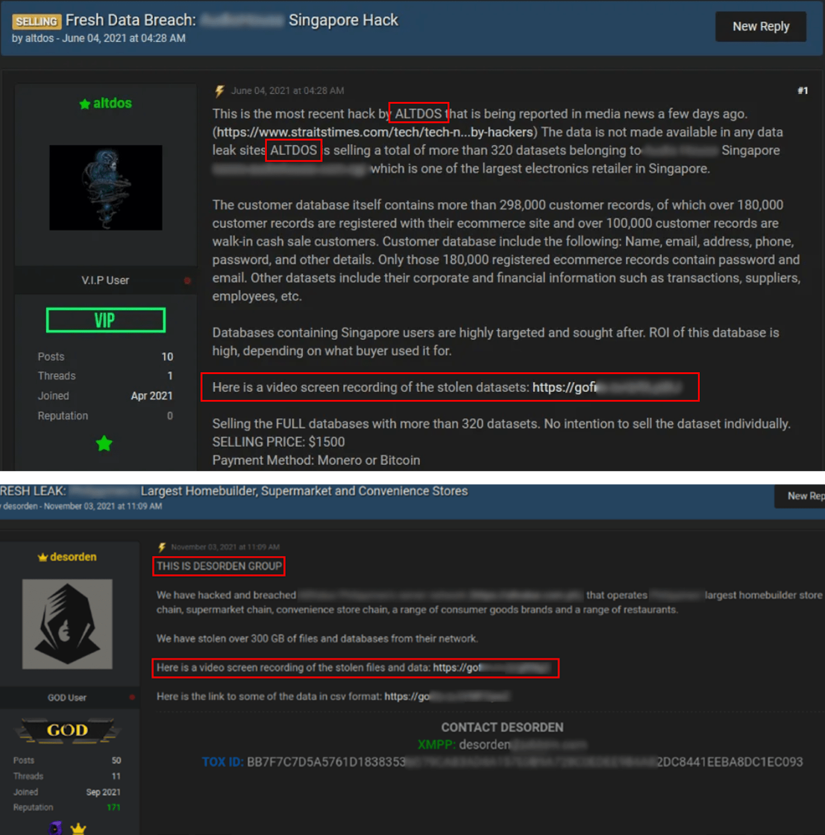Viewport: 825px width, 835px height.
Task: Click the altdos avatar image
Action: tap(106, 187)
